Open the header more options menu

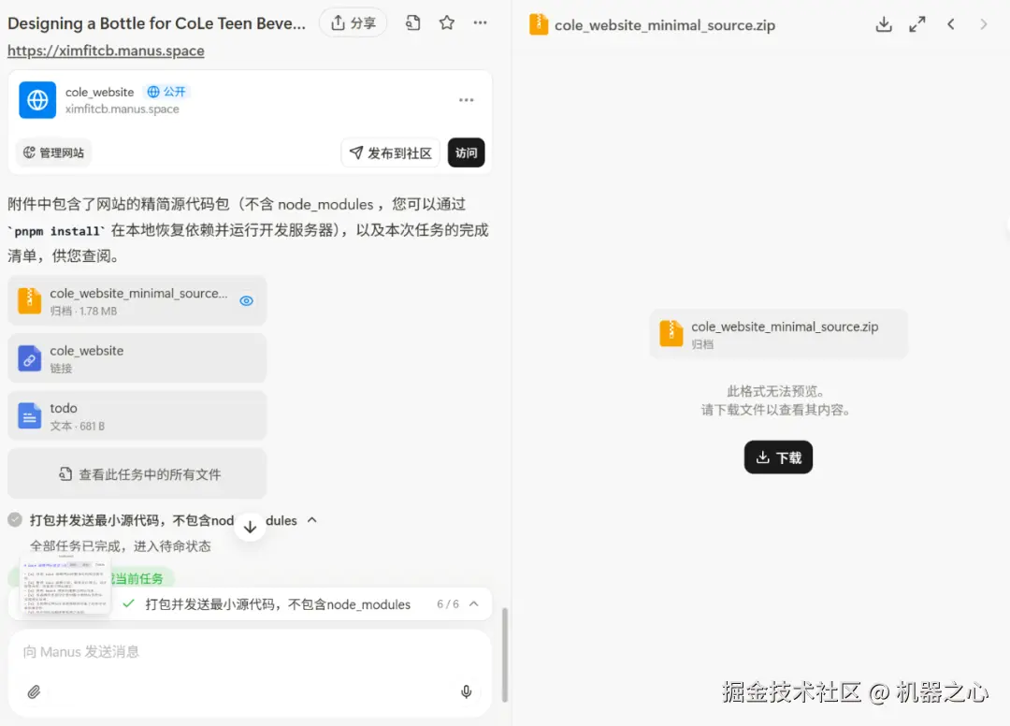(x=480, y=23)
